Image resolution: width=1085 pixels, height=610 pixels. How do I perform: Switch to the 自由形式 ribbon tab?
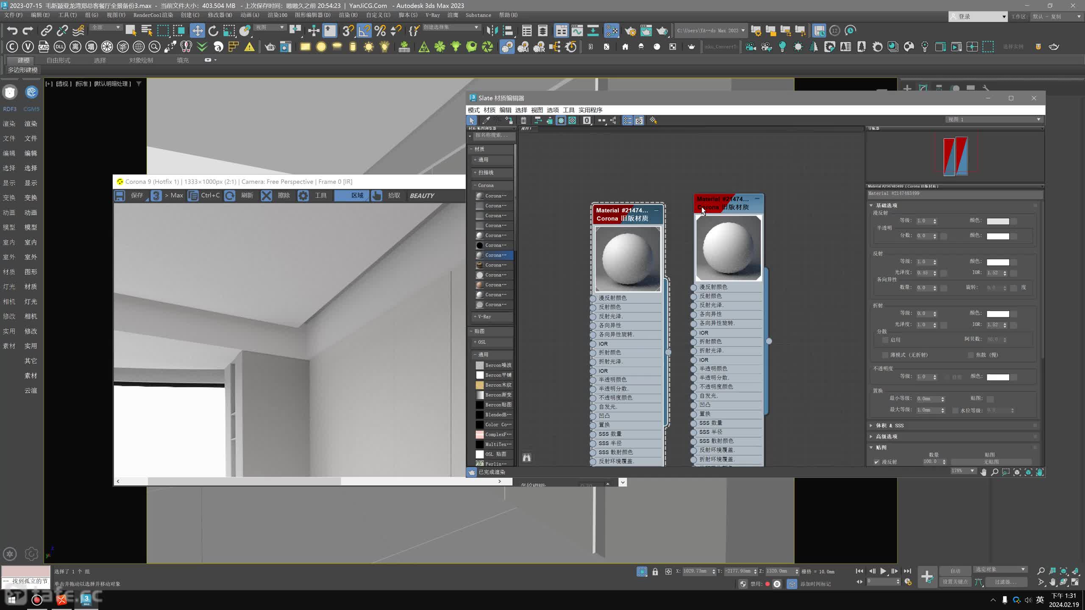pos(58,60)
